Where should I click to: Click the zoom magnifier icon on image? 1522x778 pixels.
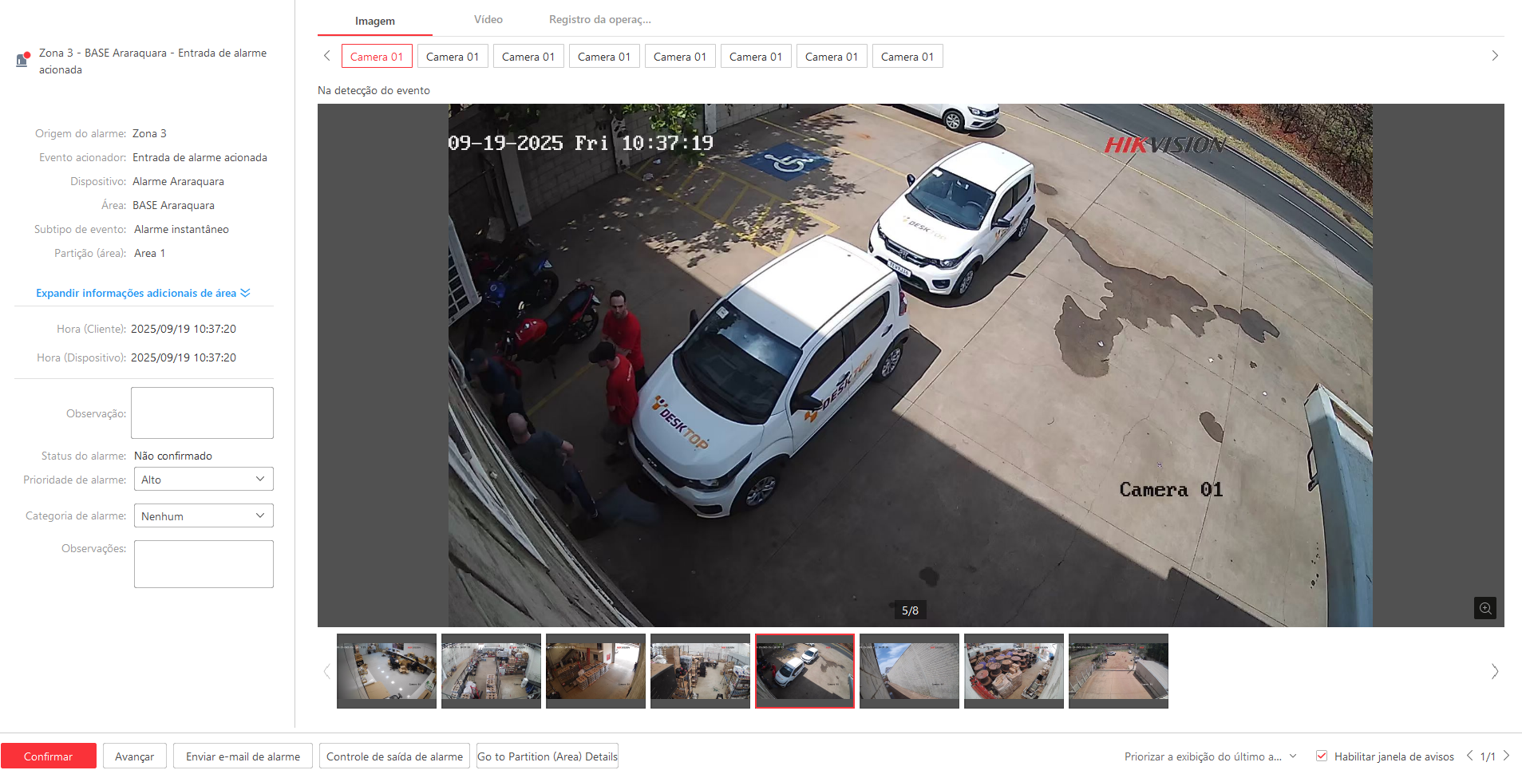click(1484, 608)
